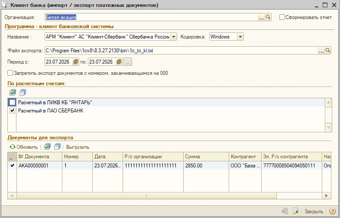Click documents table scroll right arrow

coord(327,196)
